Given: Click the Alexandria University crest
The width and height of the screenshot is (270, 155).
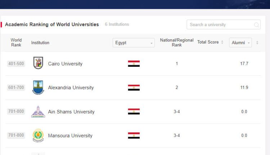Looking at the screenshot, I should tap(38, 88).
